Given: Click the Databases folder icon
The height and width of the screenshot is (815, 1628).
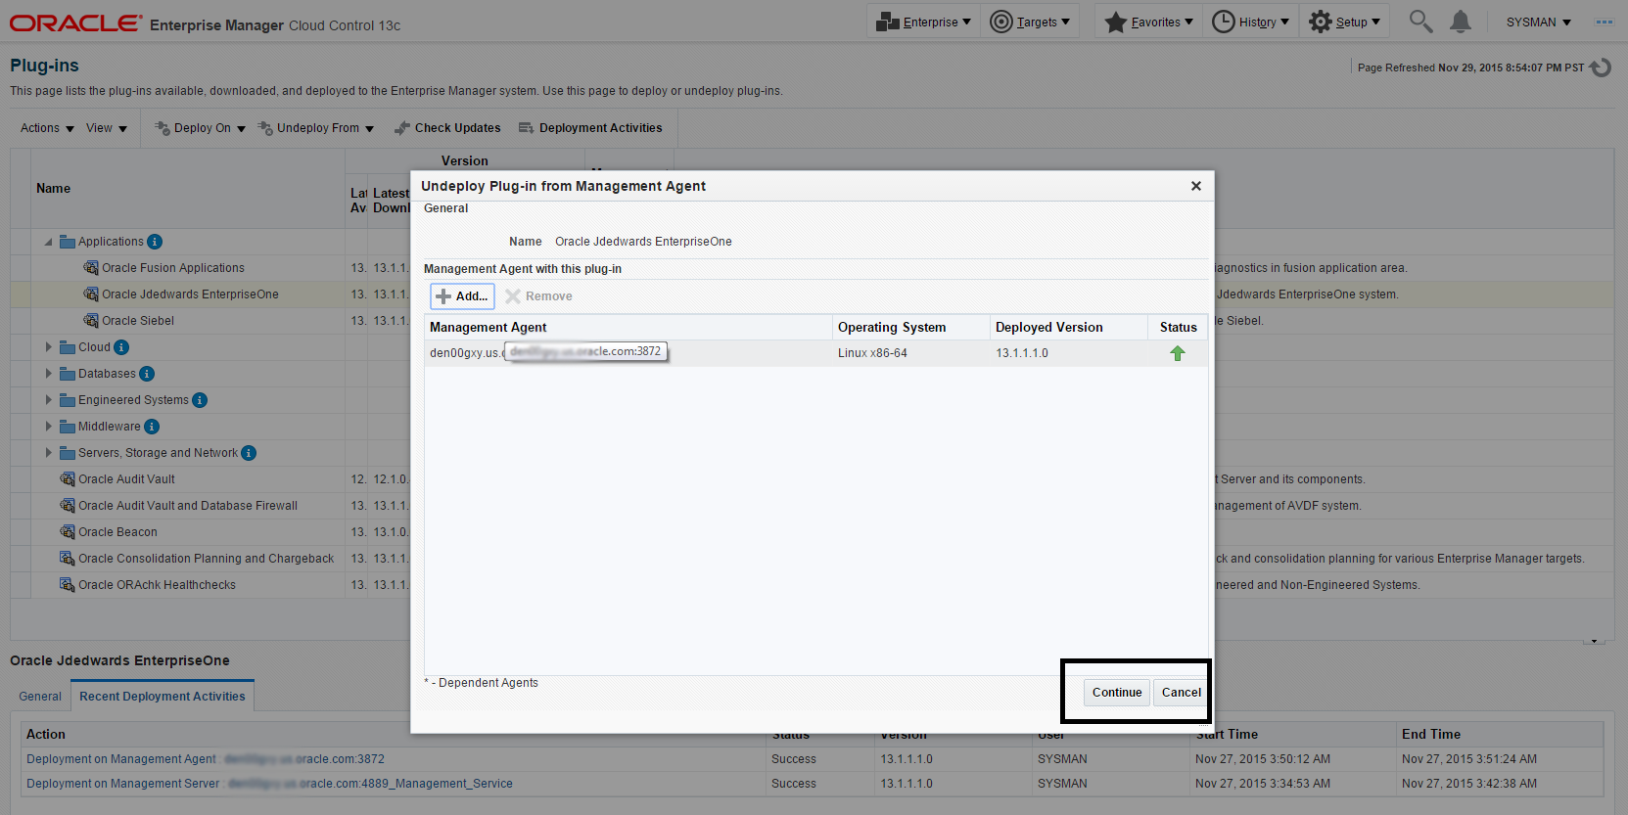Looking at the screenshot, I should click(x=68, y=374).
